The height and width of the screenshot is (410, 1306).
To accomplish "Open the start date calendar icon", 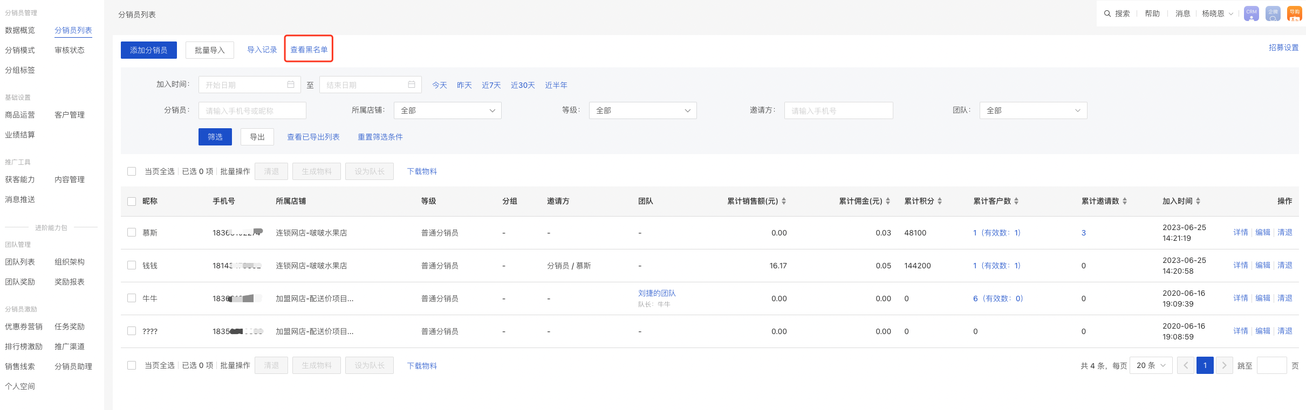I will click(290, 85).
